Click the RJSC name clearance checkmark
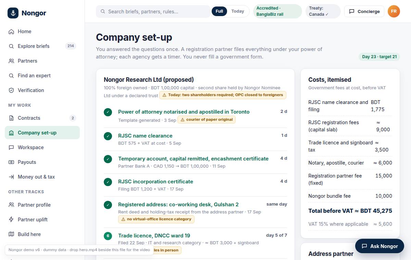The height and width of the screenshot is (260, 411). click(x=108, y=136)
